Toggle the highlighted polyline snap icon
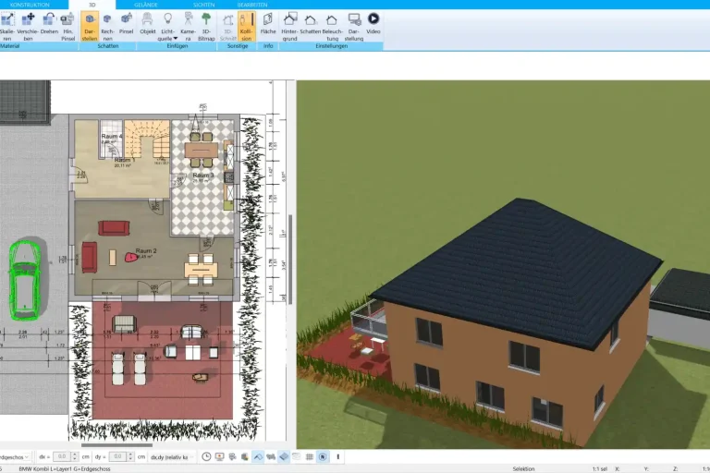 pos(258,456)
